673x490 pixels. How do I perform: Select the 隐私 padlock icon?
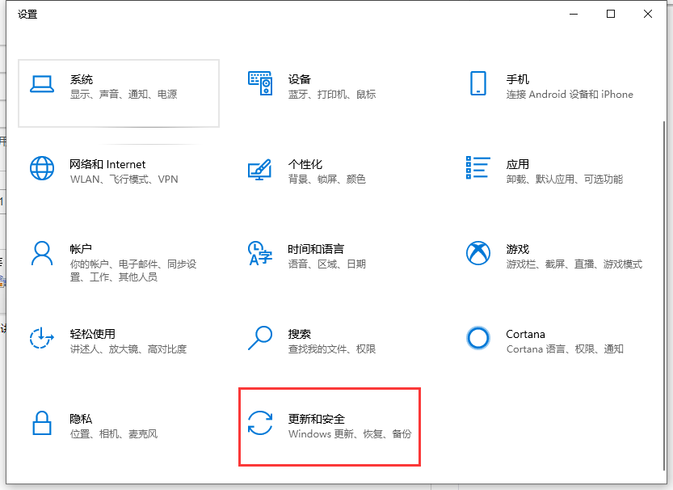(x=42, y=423)
